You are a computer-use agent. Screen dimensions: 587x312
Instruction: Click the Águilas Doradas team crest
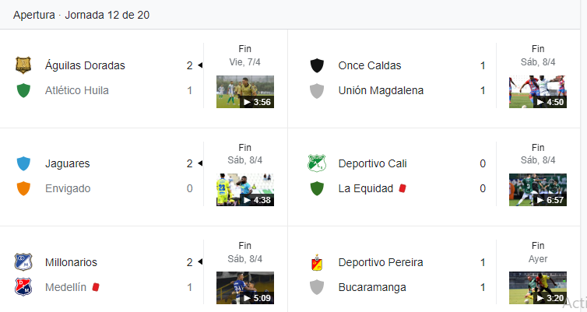[23, 65]
